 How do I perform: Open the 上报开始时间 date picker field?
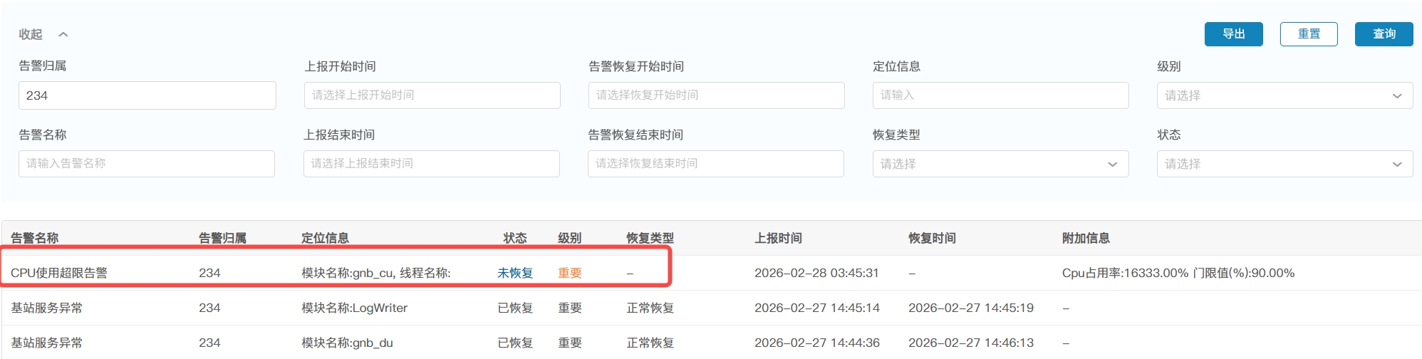pos(432,95)
